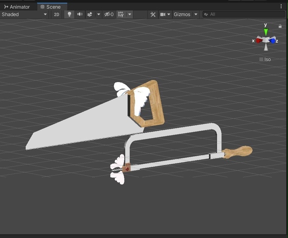Toggle the grid visibility icon
288x238 pixels.
click(x=121, y=14)
